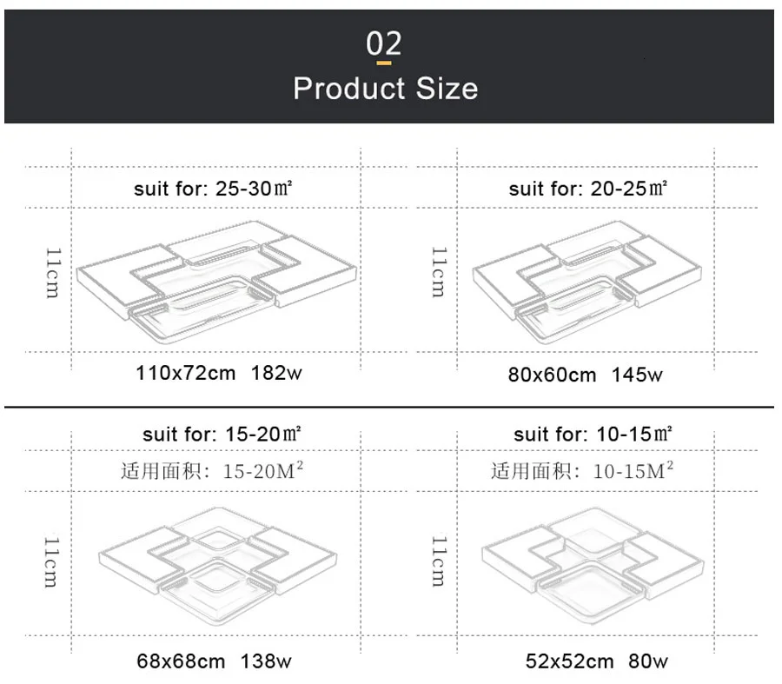Click the "110x72cm 182w" size text
This screenshot has height=684, width=782.
219,374
